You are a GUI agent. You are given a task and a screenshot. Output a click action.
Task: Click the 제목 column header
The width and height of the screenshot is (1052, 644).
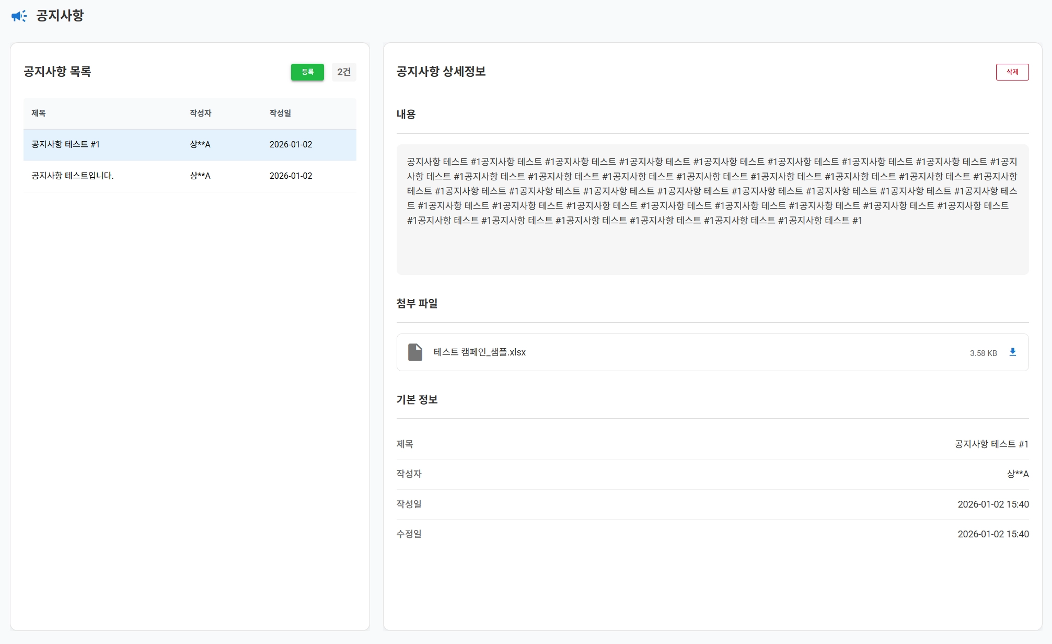coord(39,113)
